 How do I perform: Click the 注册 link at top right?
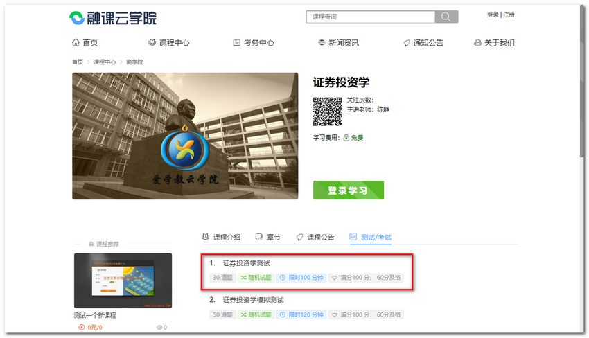509,15
